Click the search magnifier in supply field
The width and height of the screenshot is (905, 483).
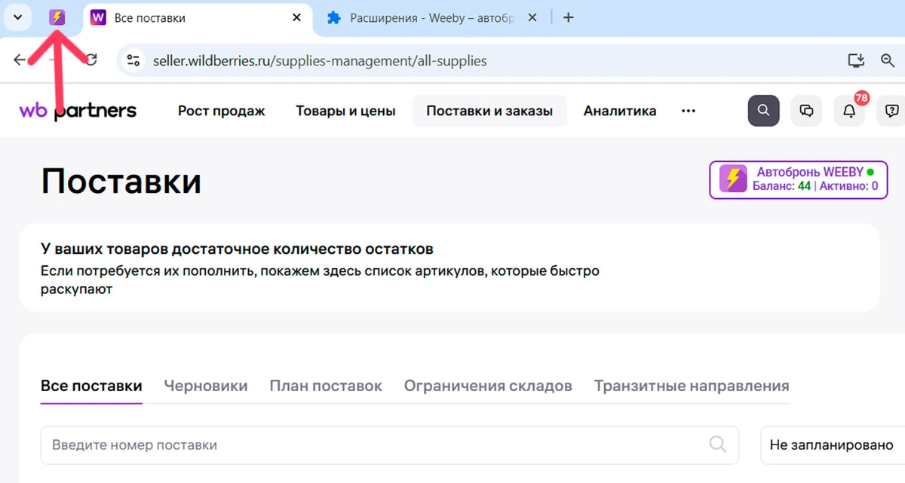pyautogui.click(x=718, y=445)
